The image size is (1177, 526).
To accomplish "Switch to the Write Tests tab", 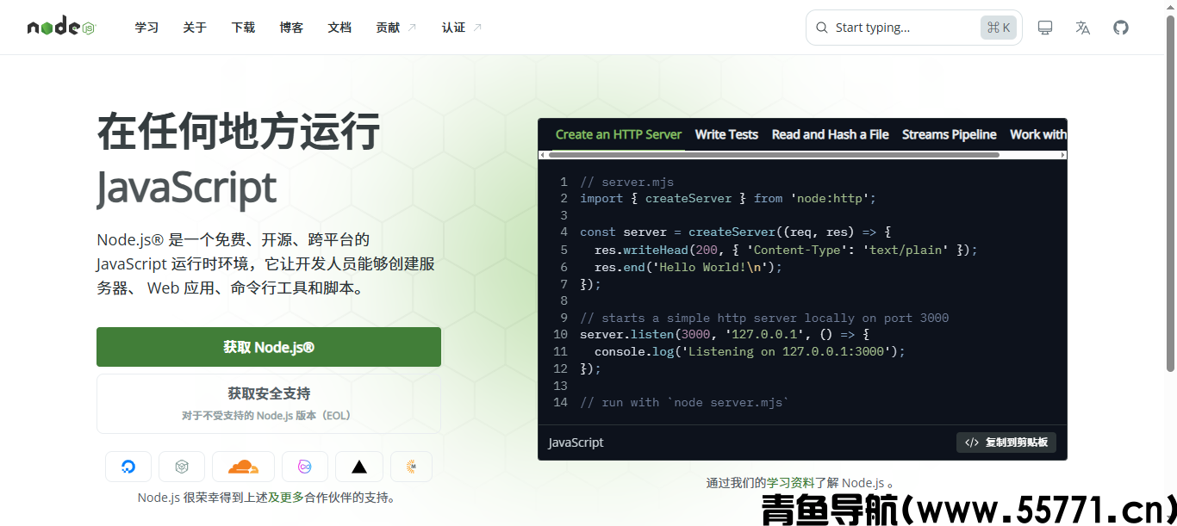I will click(x=726, y=134).
